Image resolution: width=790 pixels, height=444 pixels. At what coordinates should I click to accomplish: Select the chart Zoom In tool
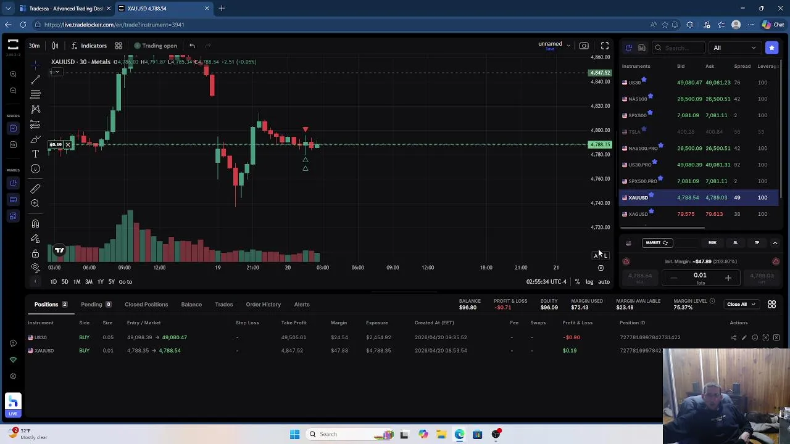point(35,203)
